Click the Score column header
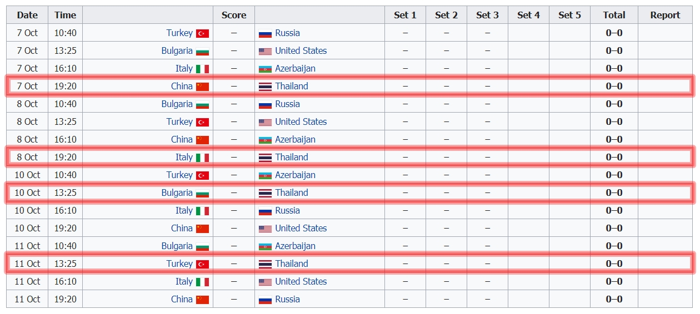Viewport: 700px width, 314px height. pos(233,15)
